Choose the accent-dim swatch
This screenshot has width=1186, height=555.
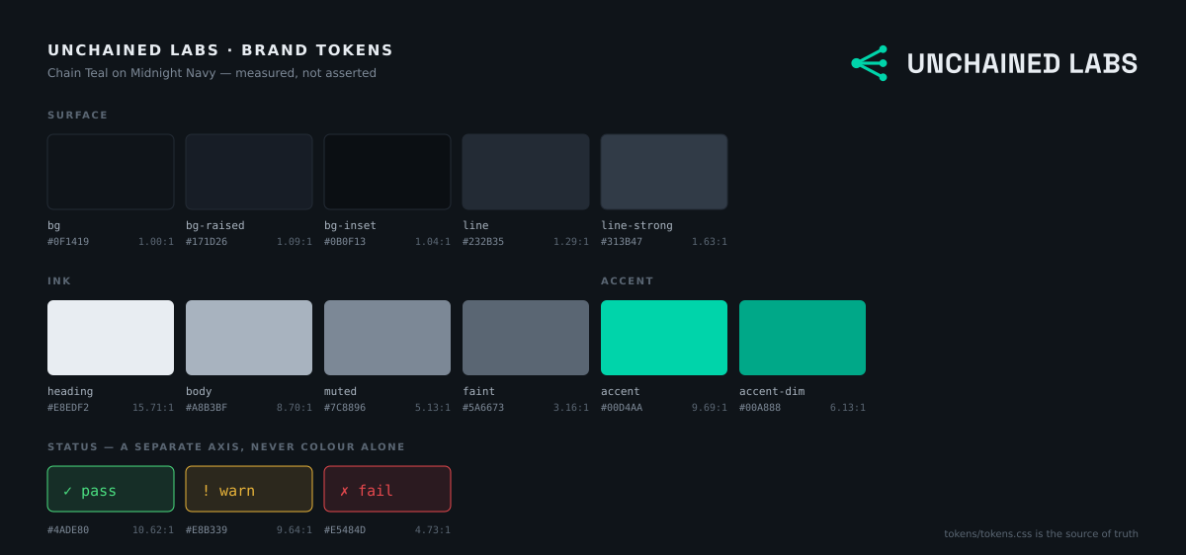(x=803, y=338)
